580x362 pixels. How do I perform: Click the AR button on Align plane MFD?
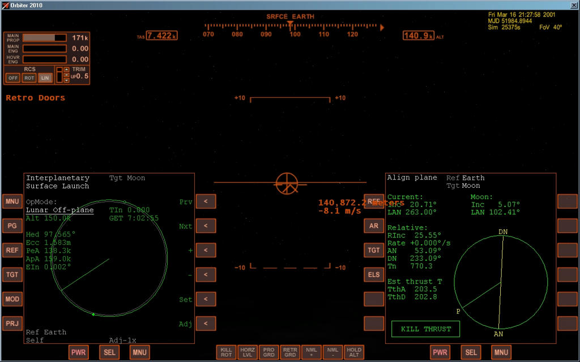point(374,226)
